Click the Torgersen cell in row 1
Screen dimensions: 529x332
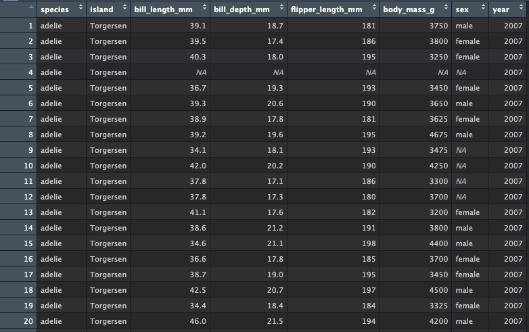[x=108, y=26]
